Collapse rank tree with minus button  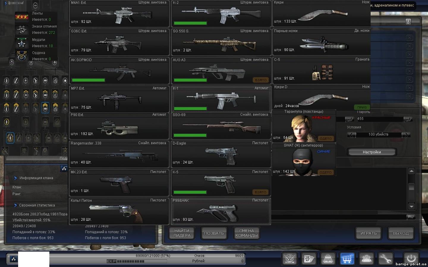point(35,6)
